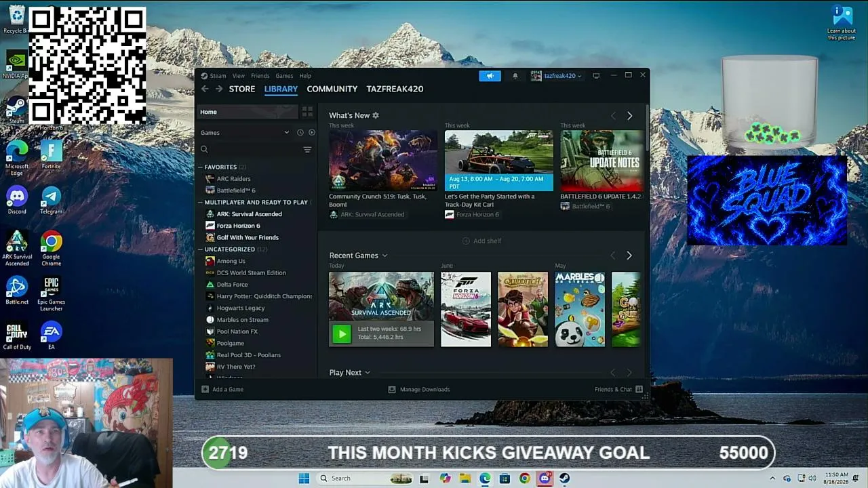Click Windows Start button on taskbar
This screenshot has height=488, width=868.
[x=304, y=479]
